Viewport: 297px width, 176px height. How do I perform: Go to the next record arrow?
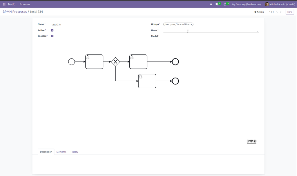(281, 12)
